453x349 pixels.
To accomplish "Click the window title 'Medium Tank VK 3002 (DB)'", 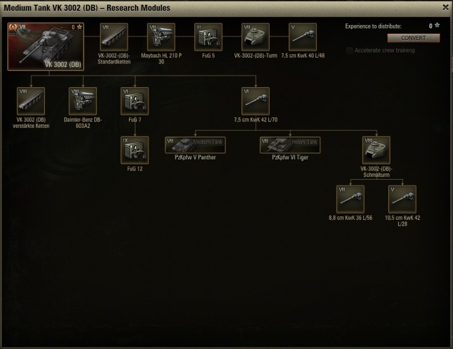I will [x=51, y=8].
